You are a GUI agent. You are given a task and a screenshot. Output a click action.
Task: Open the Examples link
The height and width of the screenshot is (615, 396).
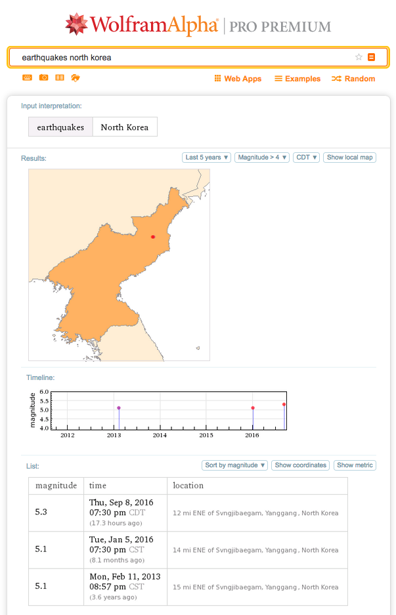(297, 79)
